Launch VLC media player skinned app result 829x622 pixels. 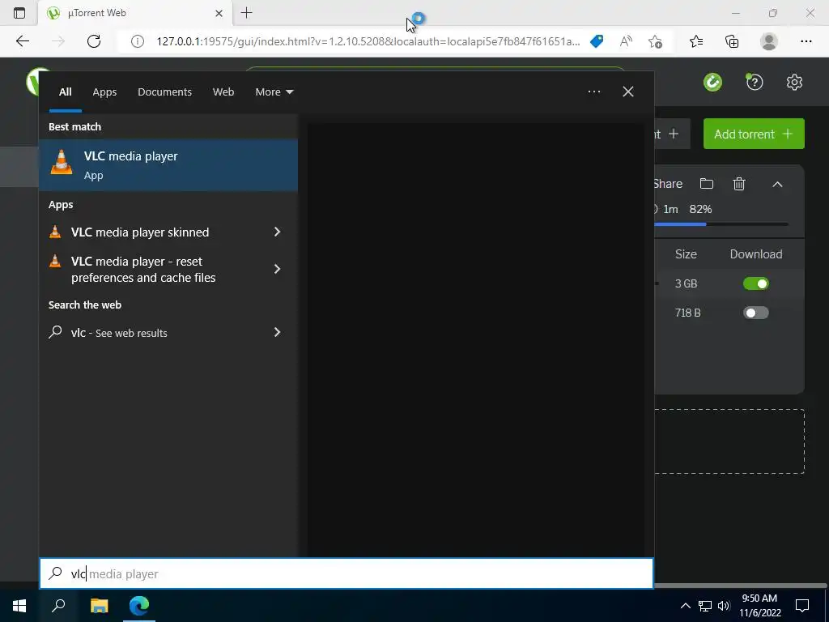139,232
